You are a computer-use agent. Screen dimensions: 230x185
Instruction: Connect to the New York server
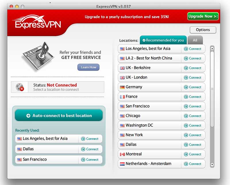coord(193,135)
